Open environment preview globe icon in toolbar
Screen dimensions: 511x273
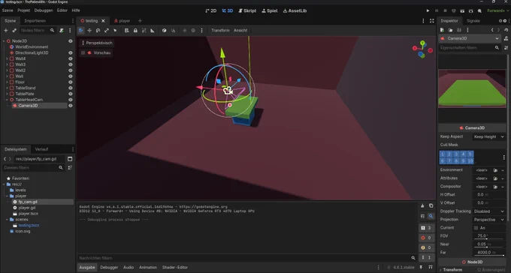tap(193, 30)
